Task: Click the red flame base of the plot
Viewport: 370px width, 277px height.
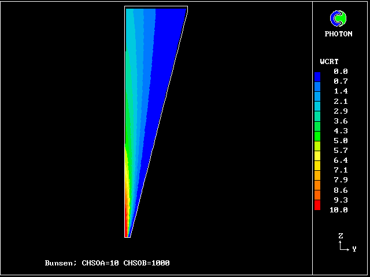Action: [126, 228]
